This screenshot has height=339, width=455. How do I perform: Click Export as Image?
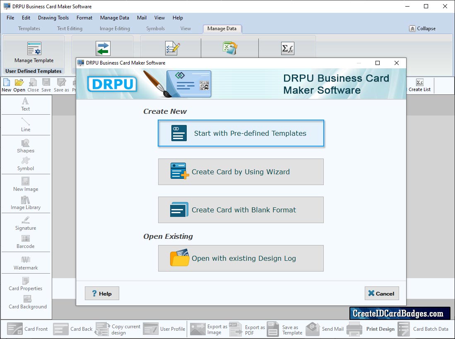click(209, 329)
